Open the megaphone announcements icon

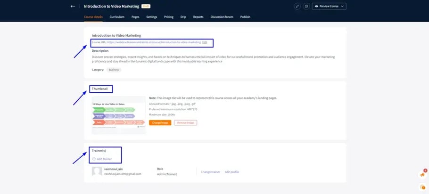coord(422,174)
